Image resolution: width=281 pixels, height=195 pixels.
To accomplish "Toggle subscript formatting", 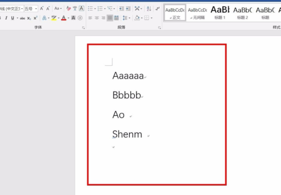I will point(29,18).
